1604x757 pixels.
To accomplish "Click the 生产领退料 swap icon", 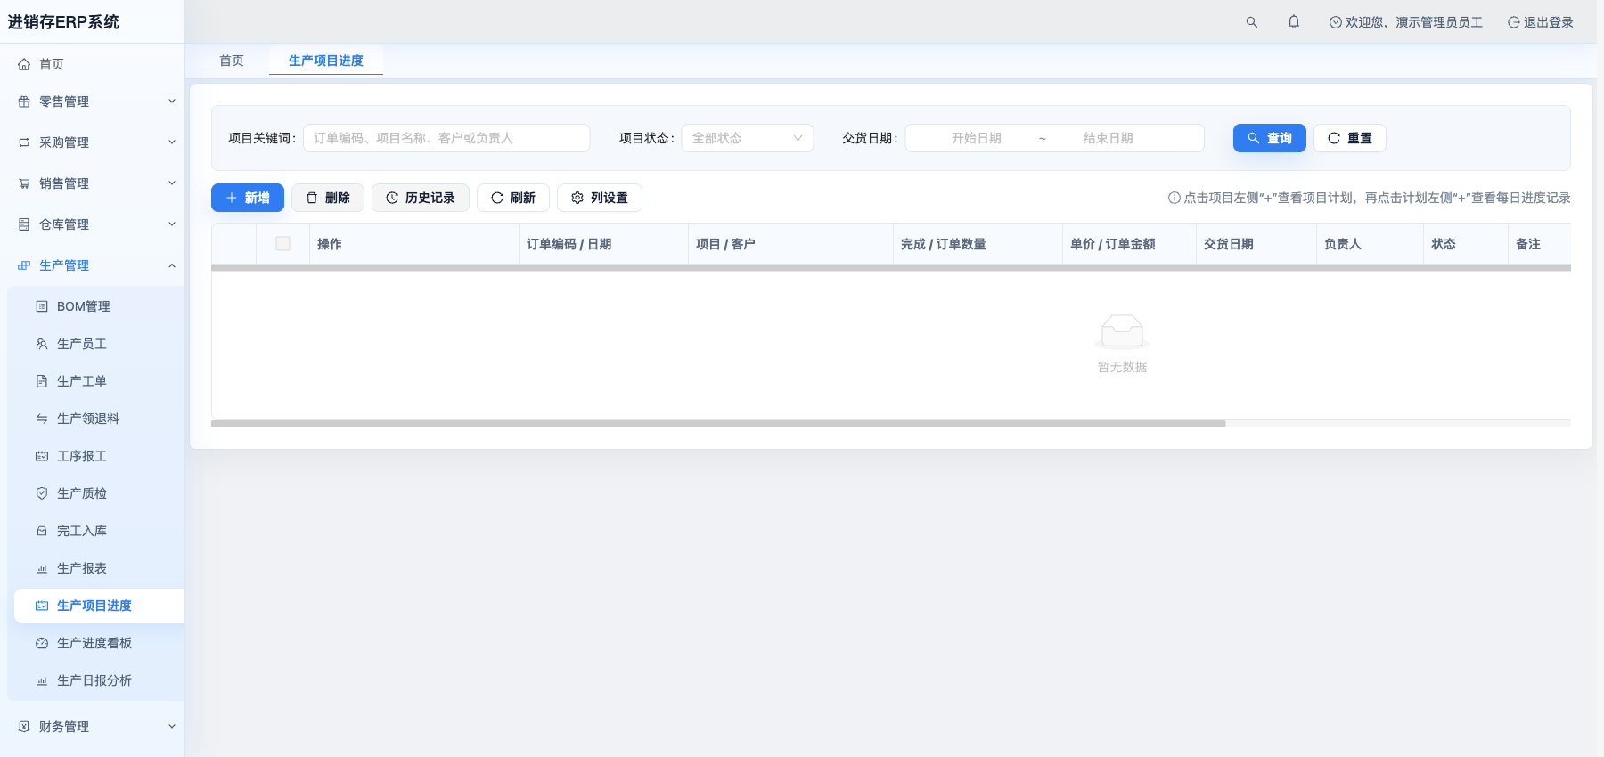I will (42, 419).
